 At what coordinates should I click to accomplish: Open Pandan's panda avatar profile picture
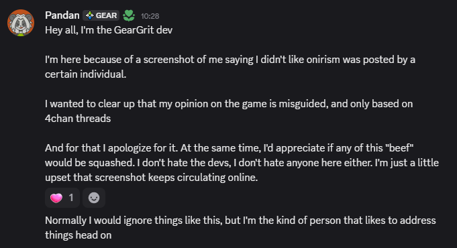click(21, 23)
